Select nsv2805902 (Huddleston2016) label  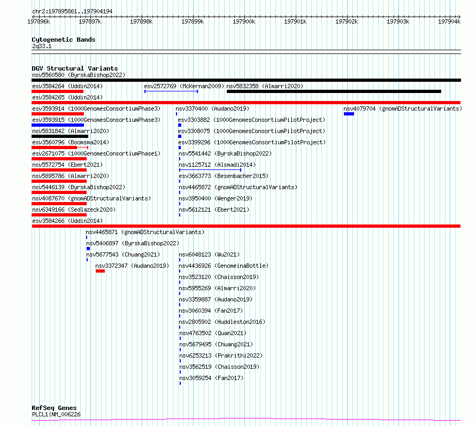pos(222,322)
